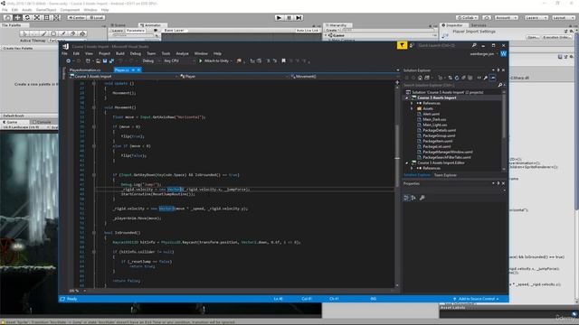Screen dimensions: 579x325
Task: Open Visual Studio's Tools menu
Action: tap(166, 53)
